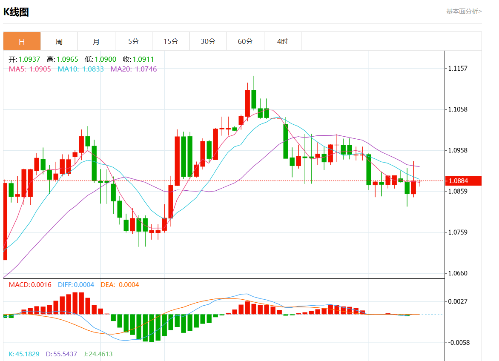Viewport: 499px width, 361px height.
Task: Click the 收: 1.0911 close price value
Action: click(x=138, y=59)
